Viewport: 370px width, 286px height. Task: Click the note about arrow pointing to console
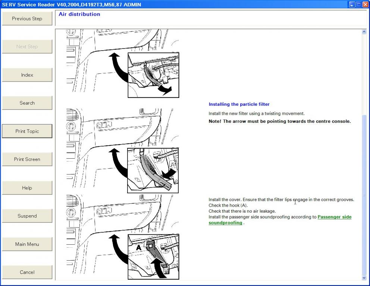280,121
